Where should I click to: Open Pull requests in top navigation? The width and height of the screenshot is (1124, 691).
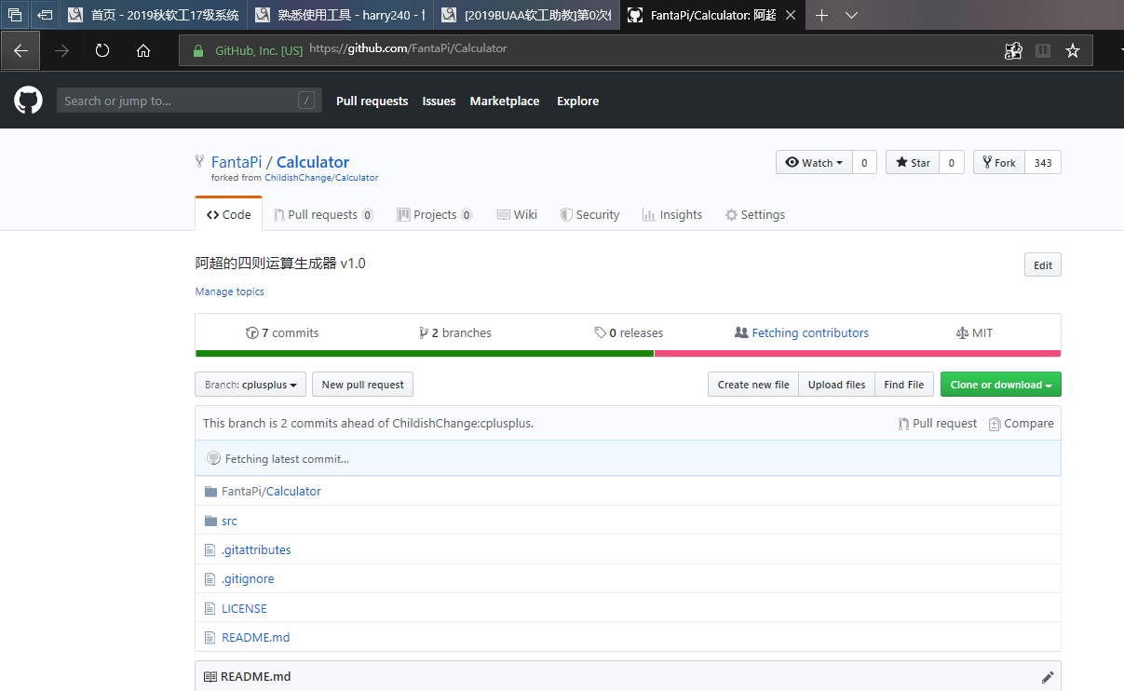[372, 101]
